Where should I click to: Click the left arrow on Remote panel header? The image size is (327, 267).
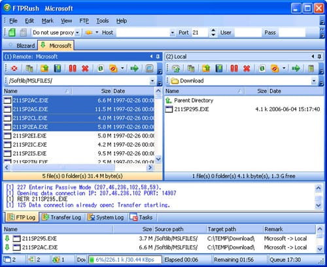(x=151, y=57)
